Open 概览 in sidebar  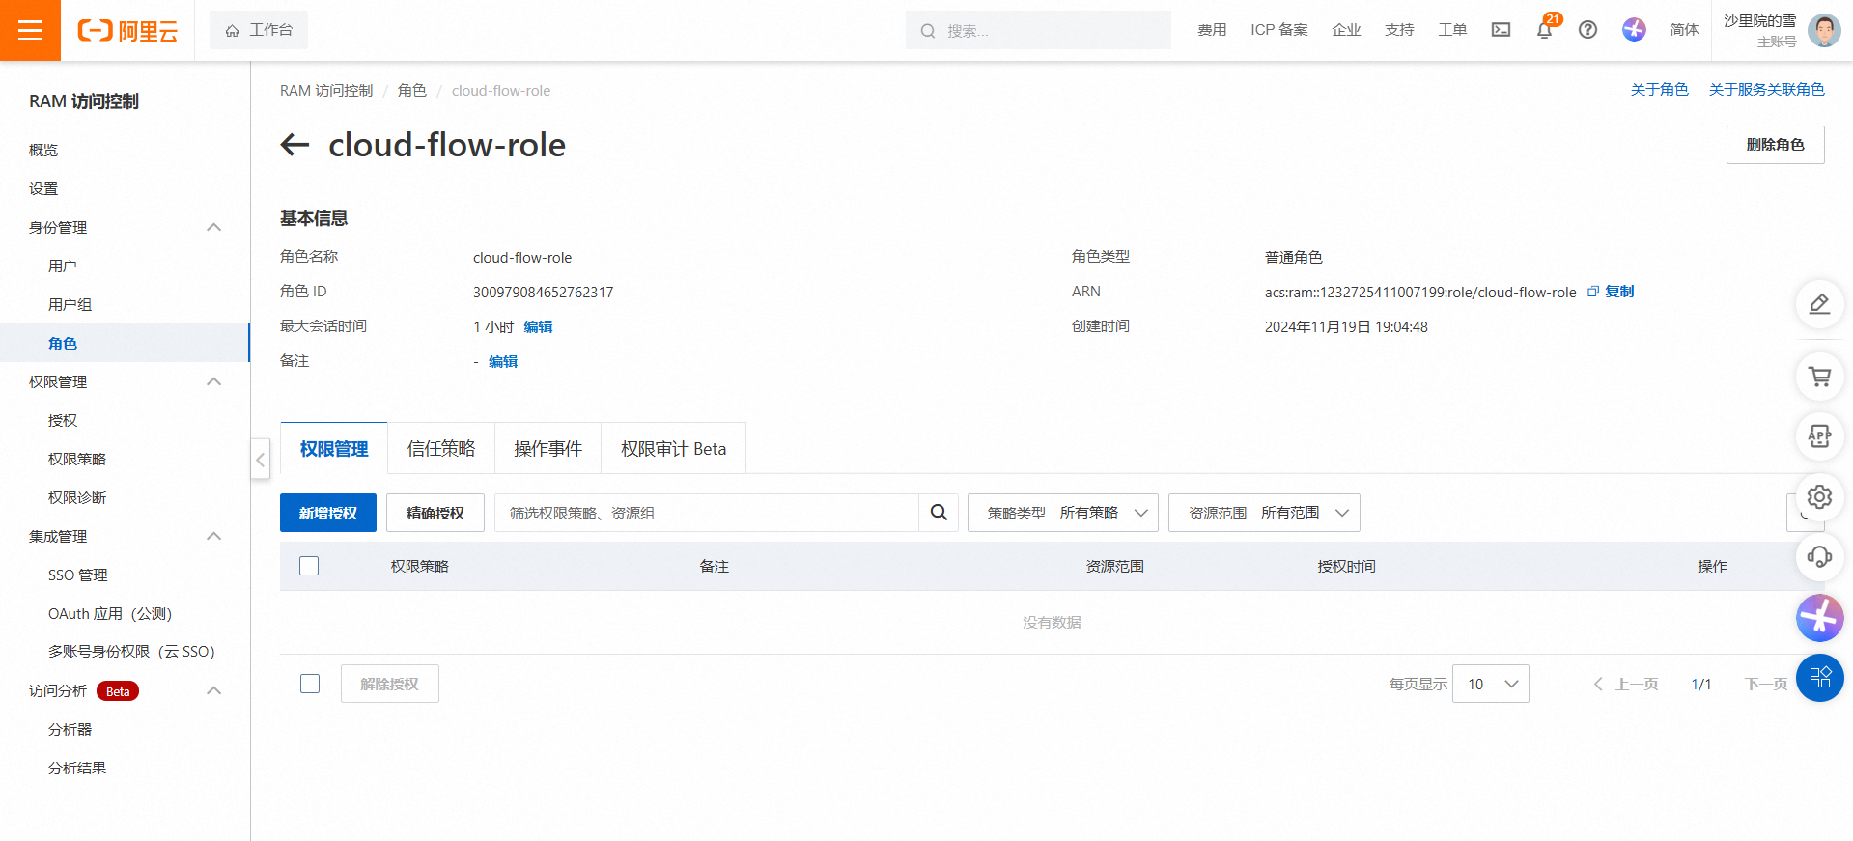pos(43,150)
